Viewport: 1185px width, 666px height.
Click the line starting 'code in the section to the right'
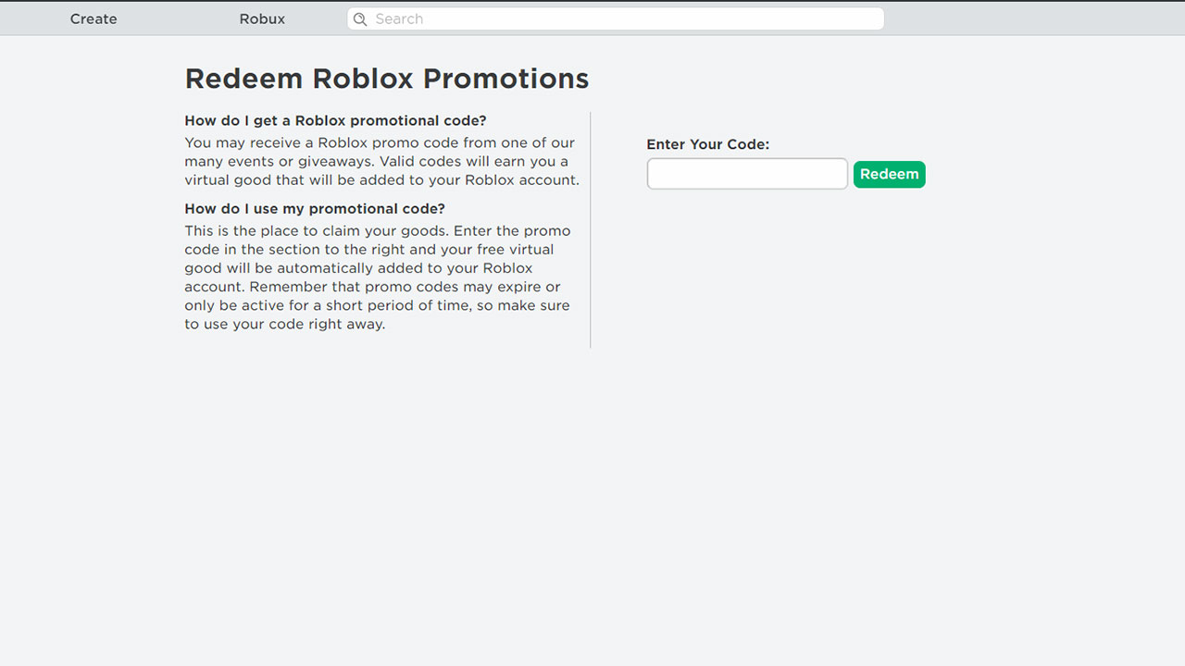click(x=369, y=250)
